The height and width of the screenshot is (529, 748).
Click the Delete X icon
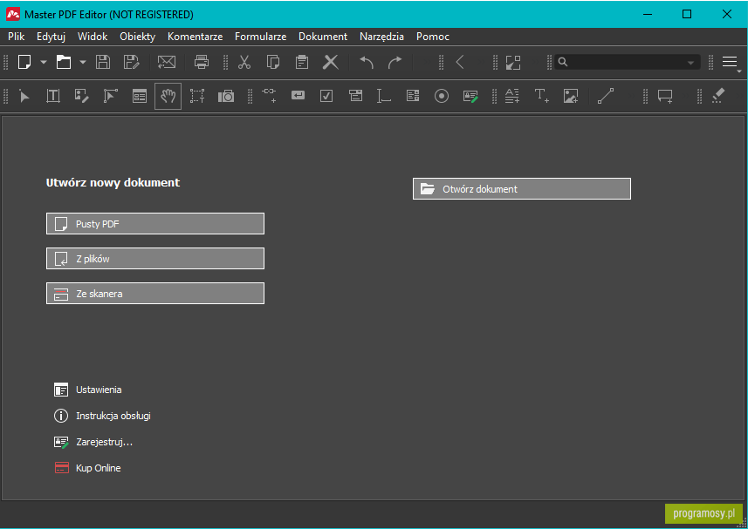click(x=331, y=62)
